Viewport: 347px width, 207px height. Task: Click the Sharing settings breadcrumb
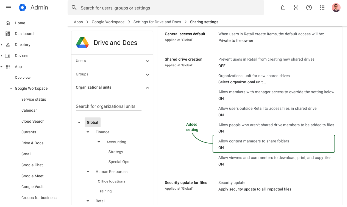(204, 22)
